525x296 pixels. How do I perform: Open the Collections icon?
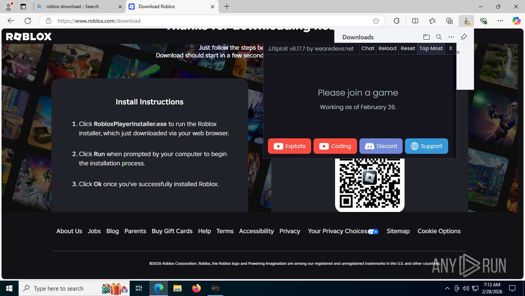pyautogui.click(x=449, y=21)
